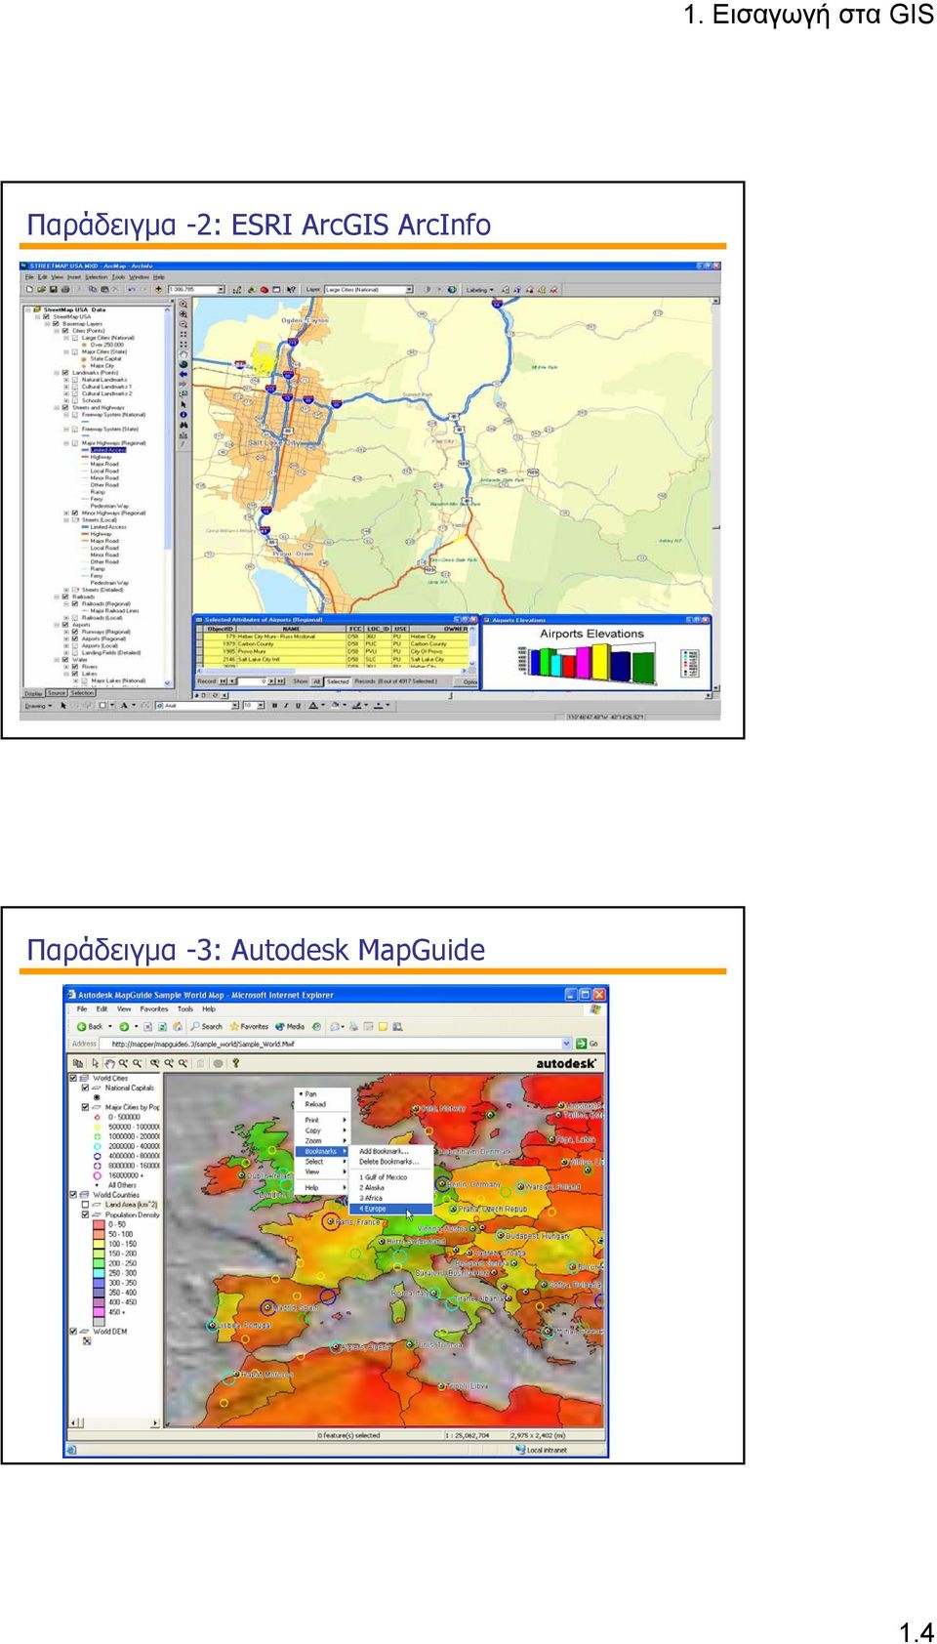Screen dimensions: 937x1644
Task: Click the Selected button in airports attribute table
Action: (x=338, y=681)
